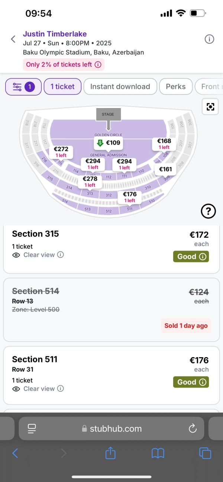Tap info icon next to tickets left
The height and width of the screenshot is (482, 223).
click(x=98, y=64)
